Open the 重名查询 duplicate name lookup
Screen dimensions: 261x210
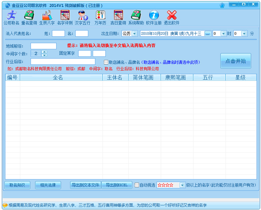(x=29, y=17)
